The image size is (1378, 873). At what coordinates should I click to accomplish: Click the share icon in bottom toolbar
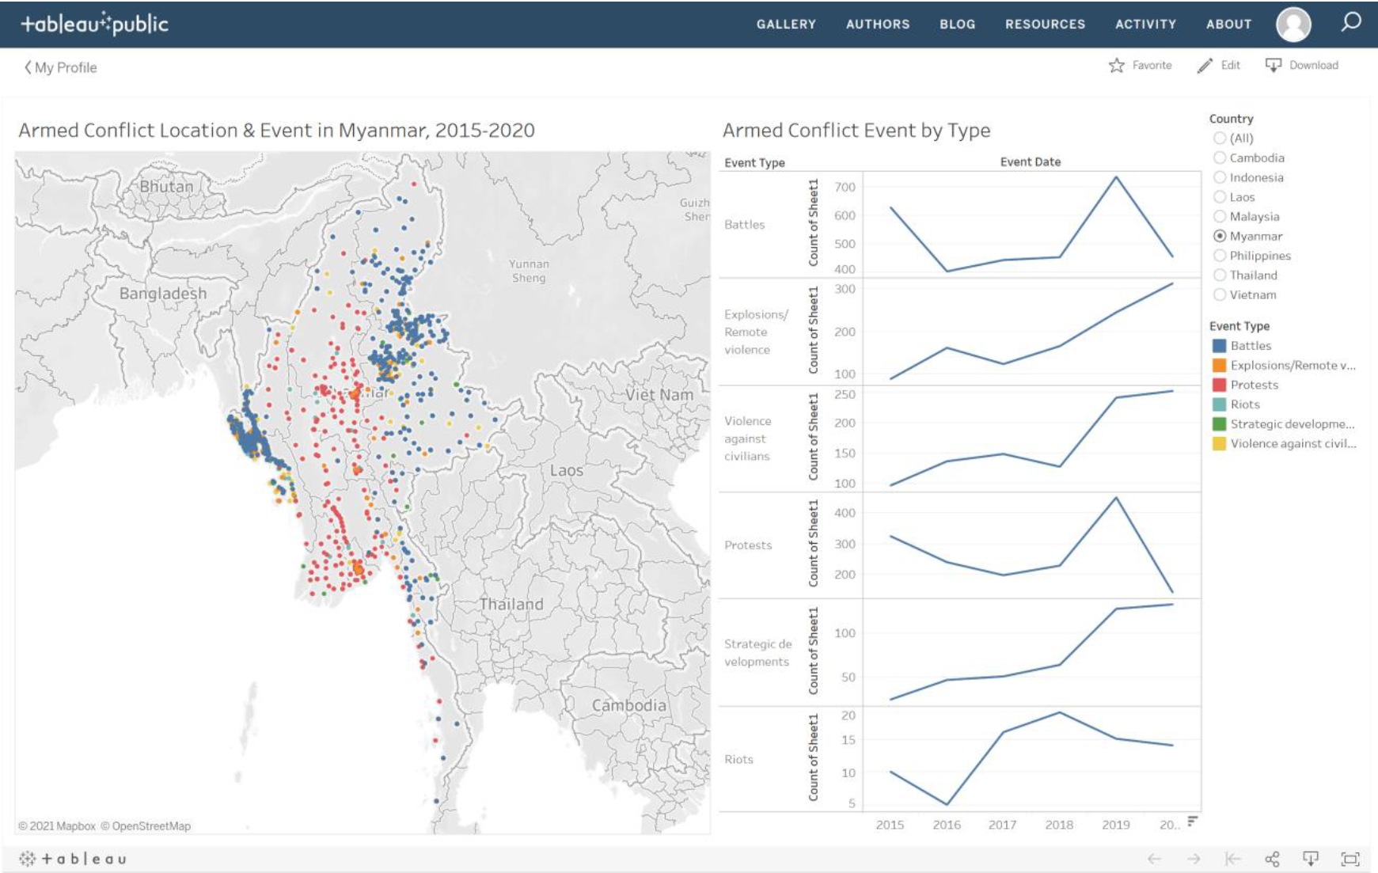1272,859
